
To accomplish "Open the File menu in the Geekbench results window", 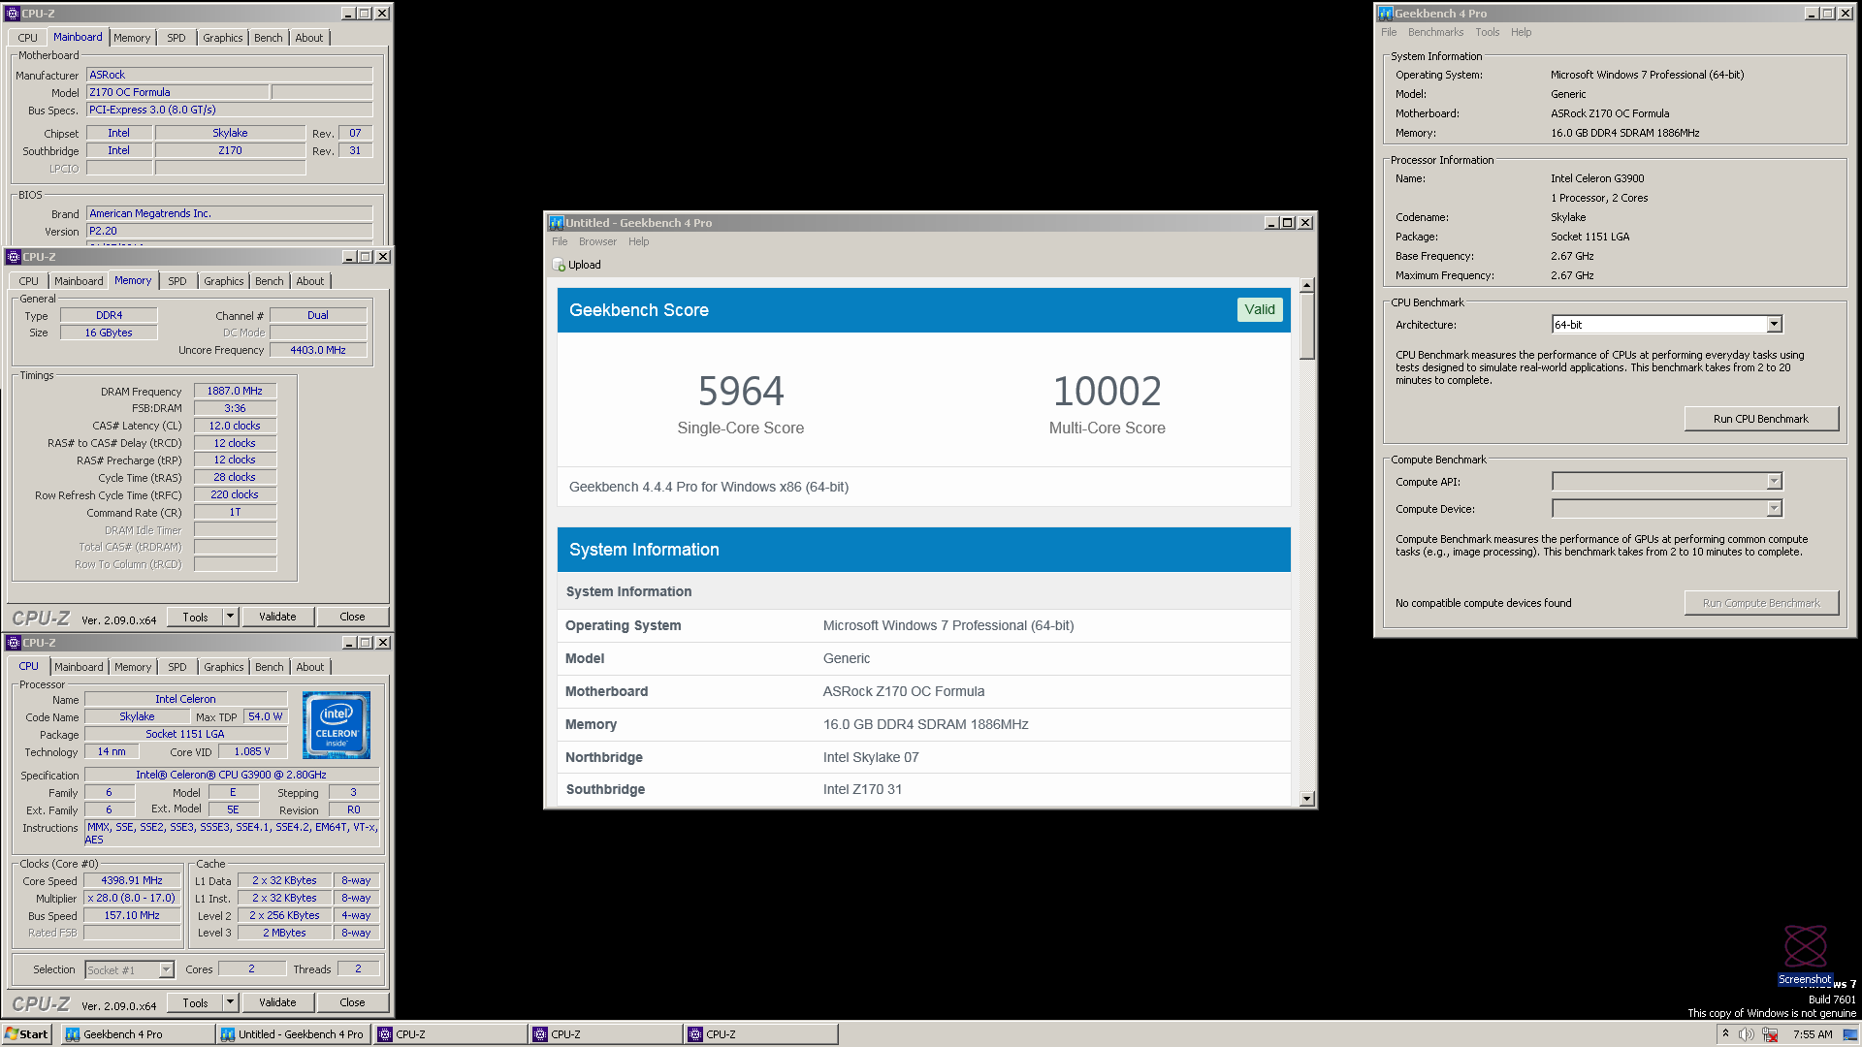I will (560, 241).
